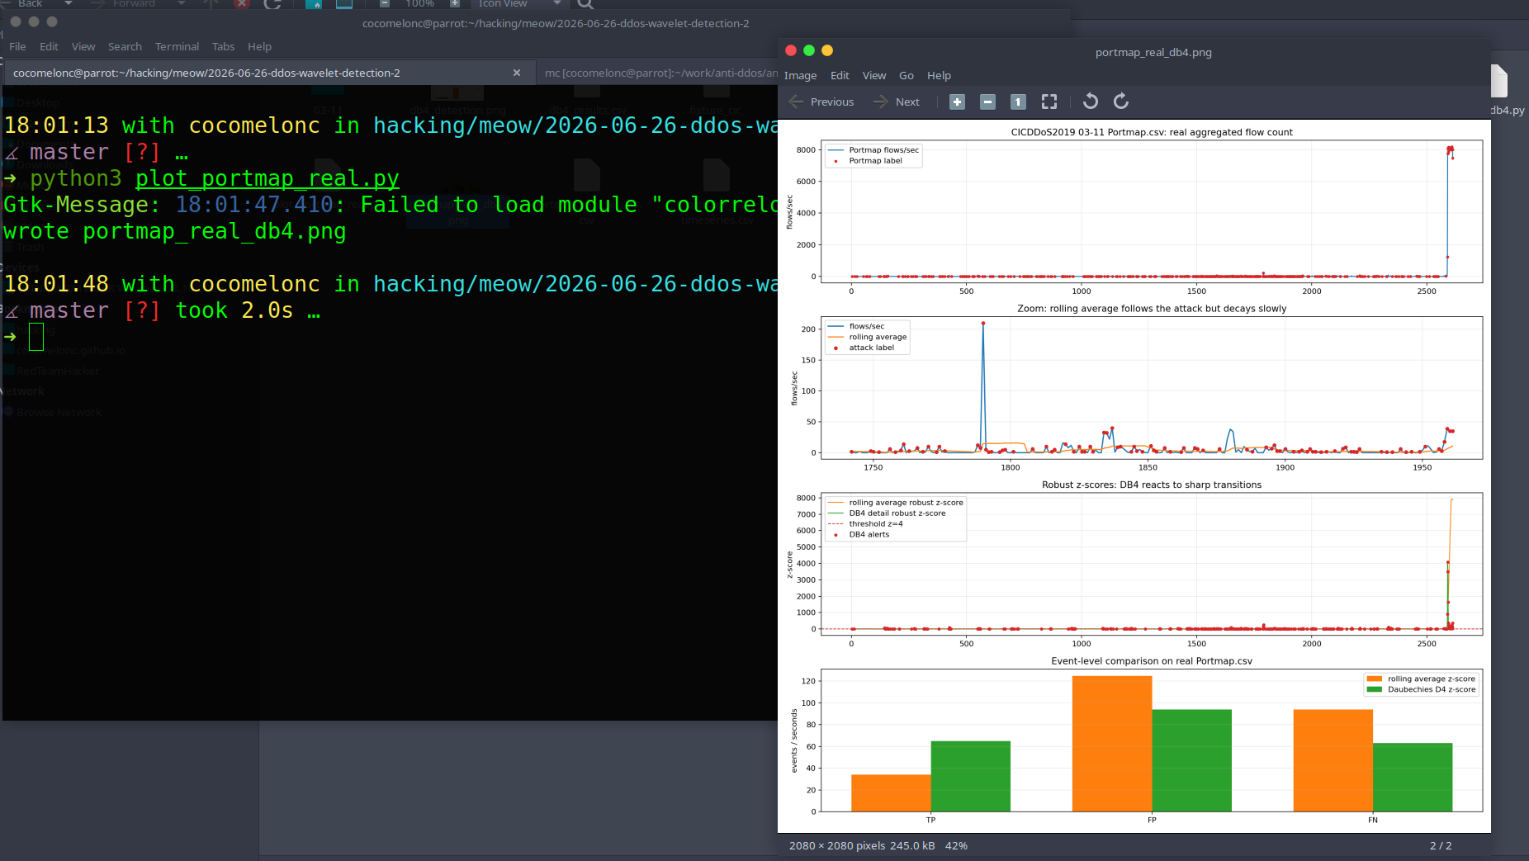Screen dimensions: 1529x861
Task: Click the yellow button of the image viewer
Action: (x=827, y=50)
